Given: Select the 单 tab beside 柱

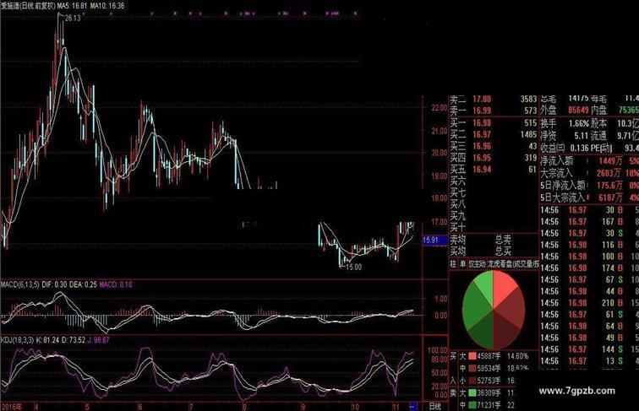Looking at the screenshot, I should pyautogui.click(x=462, y=264).
